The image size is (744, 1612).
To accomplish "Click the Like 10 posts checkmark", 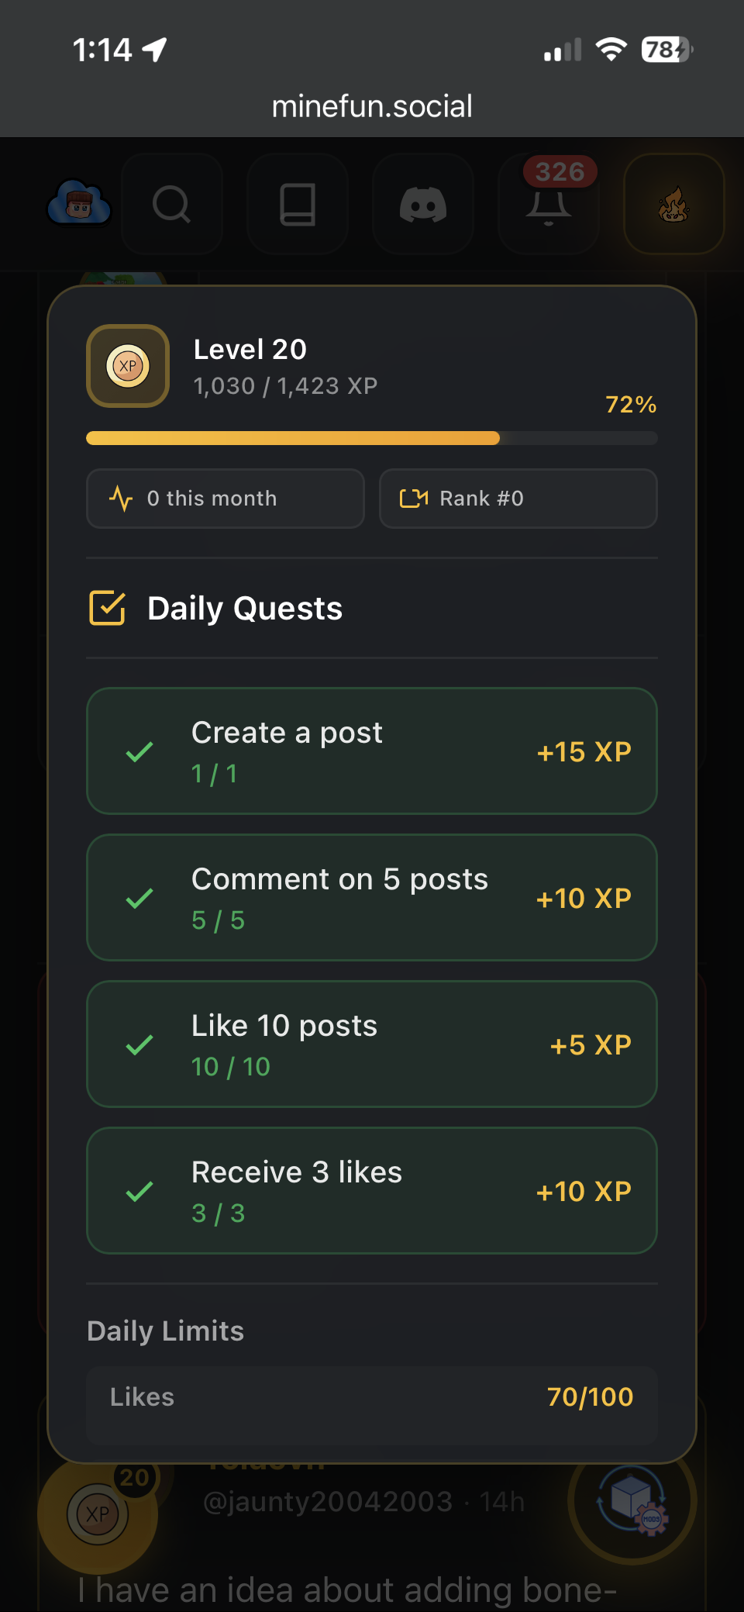I will pos(139,1044).
